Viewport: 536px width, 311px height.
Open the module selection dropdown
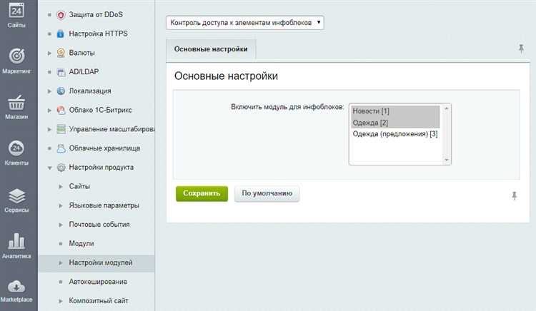244,23
